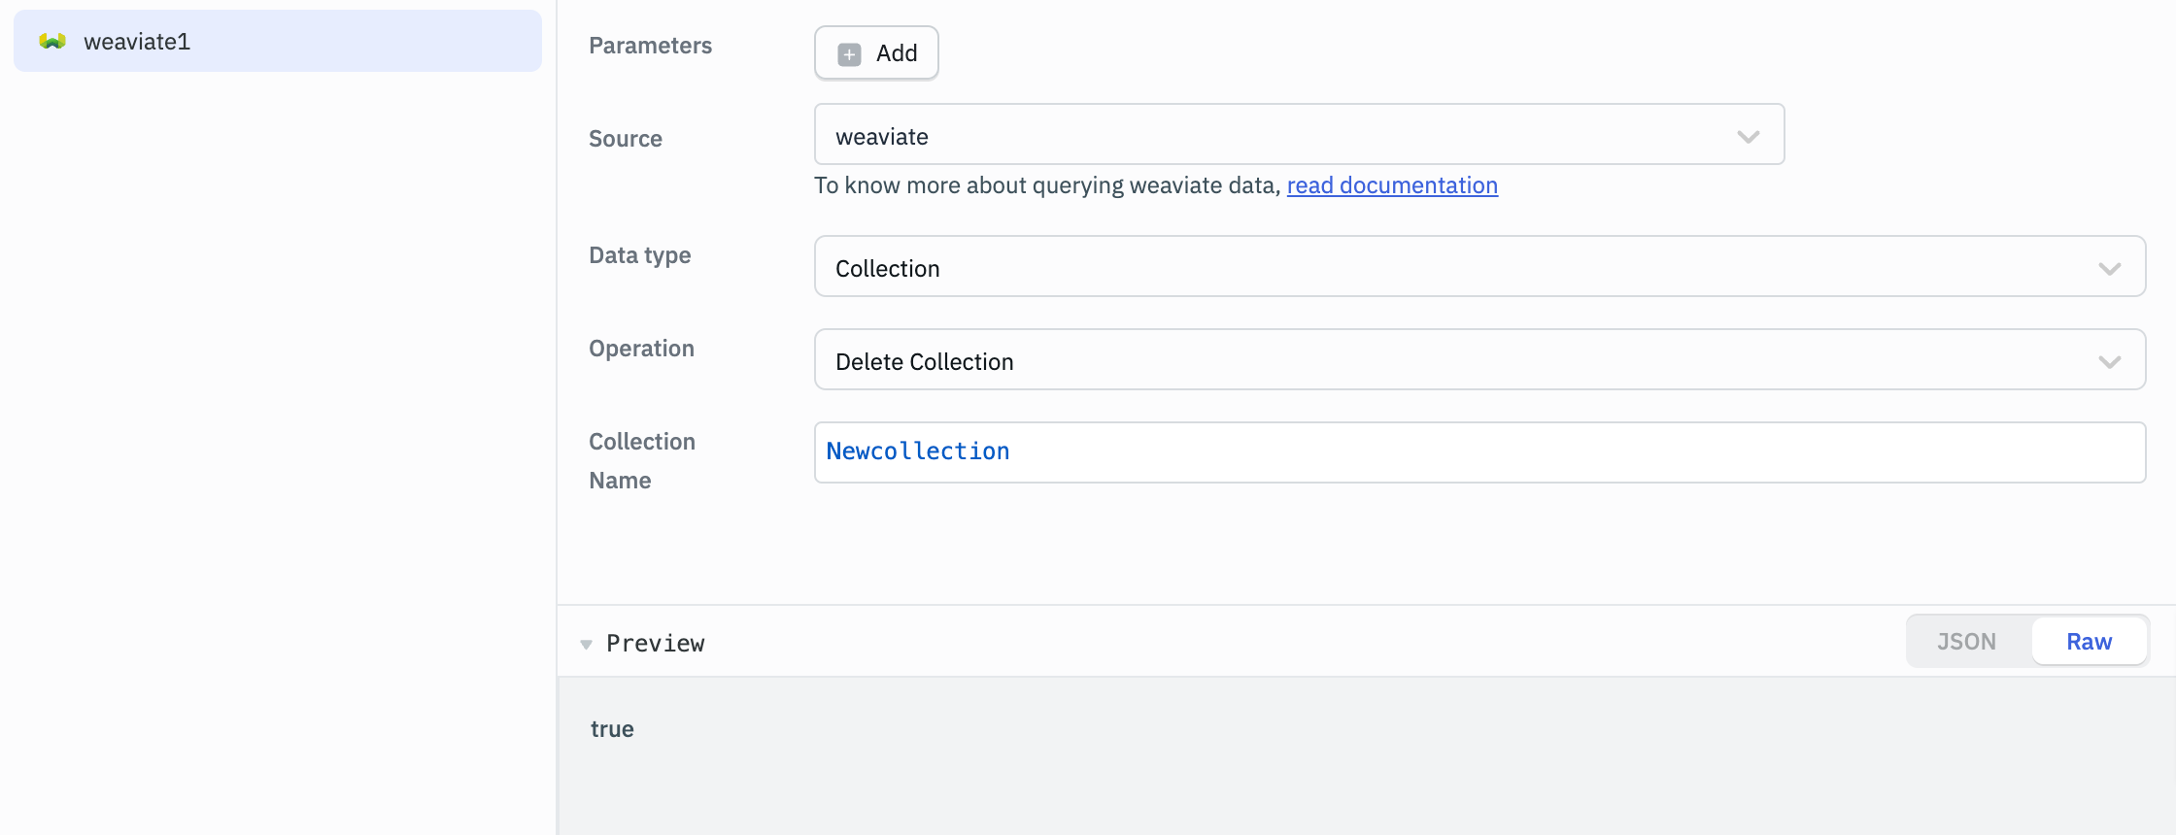This screenshot has height=835, width=2176.
Task: Click the Preview heading text
Action: 656,644
